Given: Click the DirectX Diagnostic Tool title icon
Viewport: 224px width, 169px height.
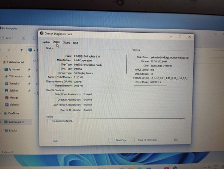Looking at the screenshot, I should click(x=42, y=33).
